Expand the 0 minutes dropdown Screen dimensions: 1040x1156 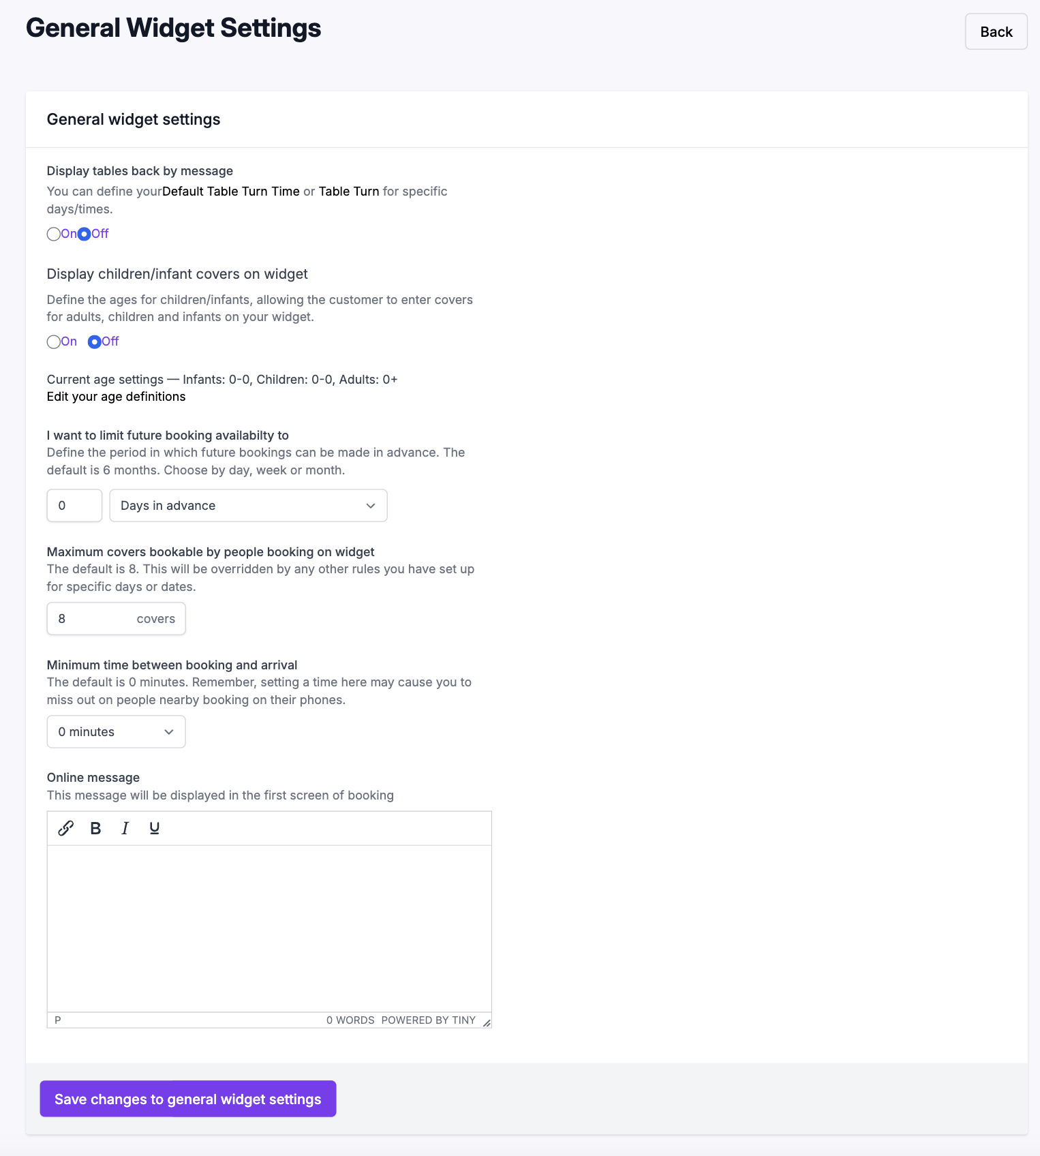click(x=116, y=732)
